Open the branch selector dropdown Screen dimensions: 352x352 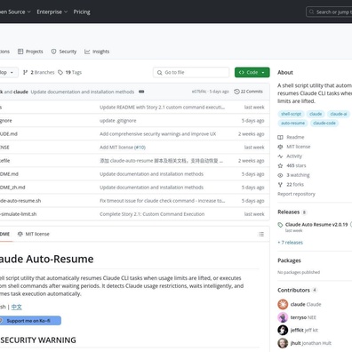(x=8, y=72)
